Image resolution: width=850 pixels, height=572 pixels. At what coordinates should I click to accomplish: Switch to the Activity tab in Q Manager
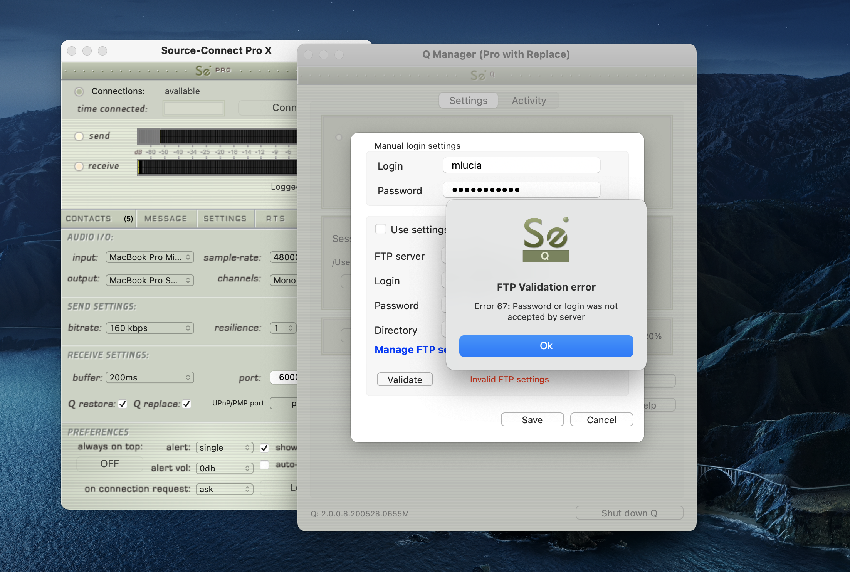pyautogui.click(x=529, y=101)
